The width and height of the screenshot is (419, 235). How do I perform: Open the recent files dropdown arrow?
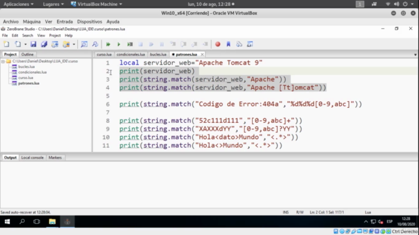point(26,44)
